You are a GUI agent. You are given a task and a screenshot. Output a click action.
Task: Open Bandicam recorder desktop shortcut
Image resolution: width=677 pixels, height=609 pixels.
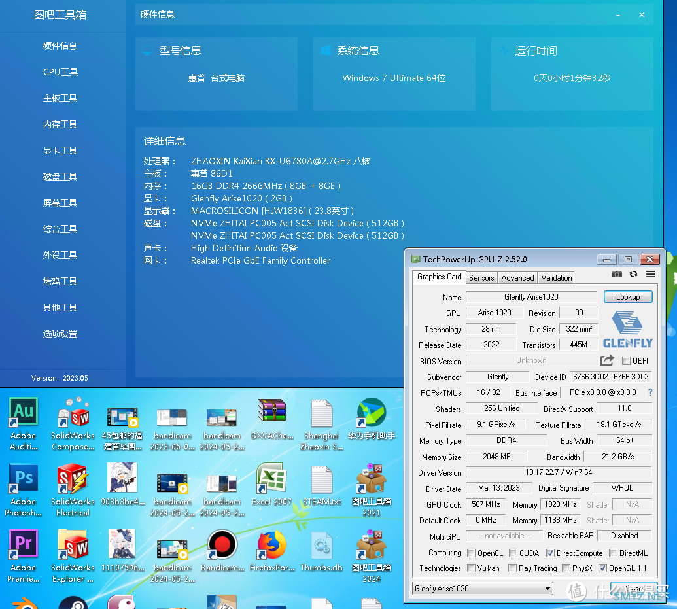[222, 550]
